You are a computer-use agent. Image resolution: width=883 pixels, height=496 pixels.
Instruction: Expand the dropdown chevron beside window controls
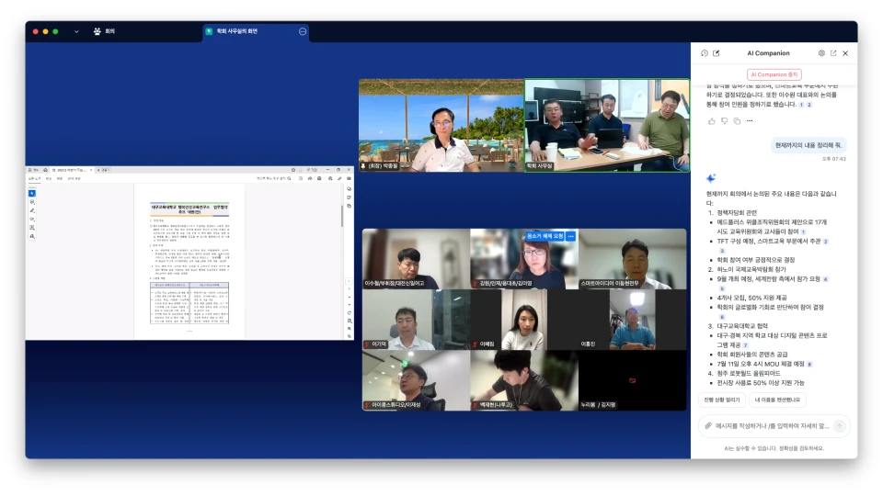pyautogui.click(x=76, y=31)
